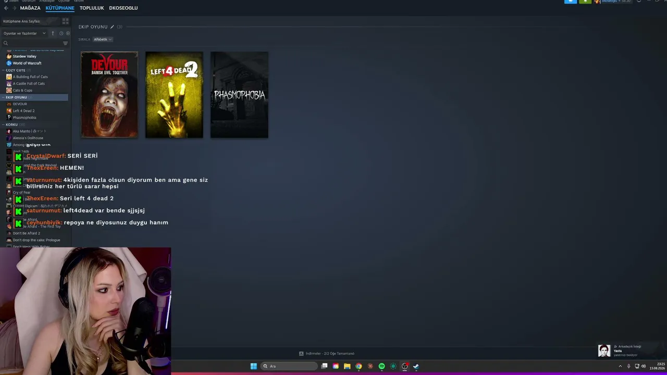Screen dimensions: 667x375
Task: Open the TOPLULUK community tab
Action: [92, 8]
